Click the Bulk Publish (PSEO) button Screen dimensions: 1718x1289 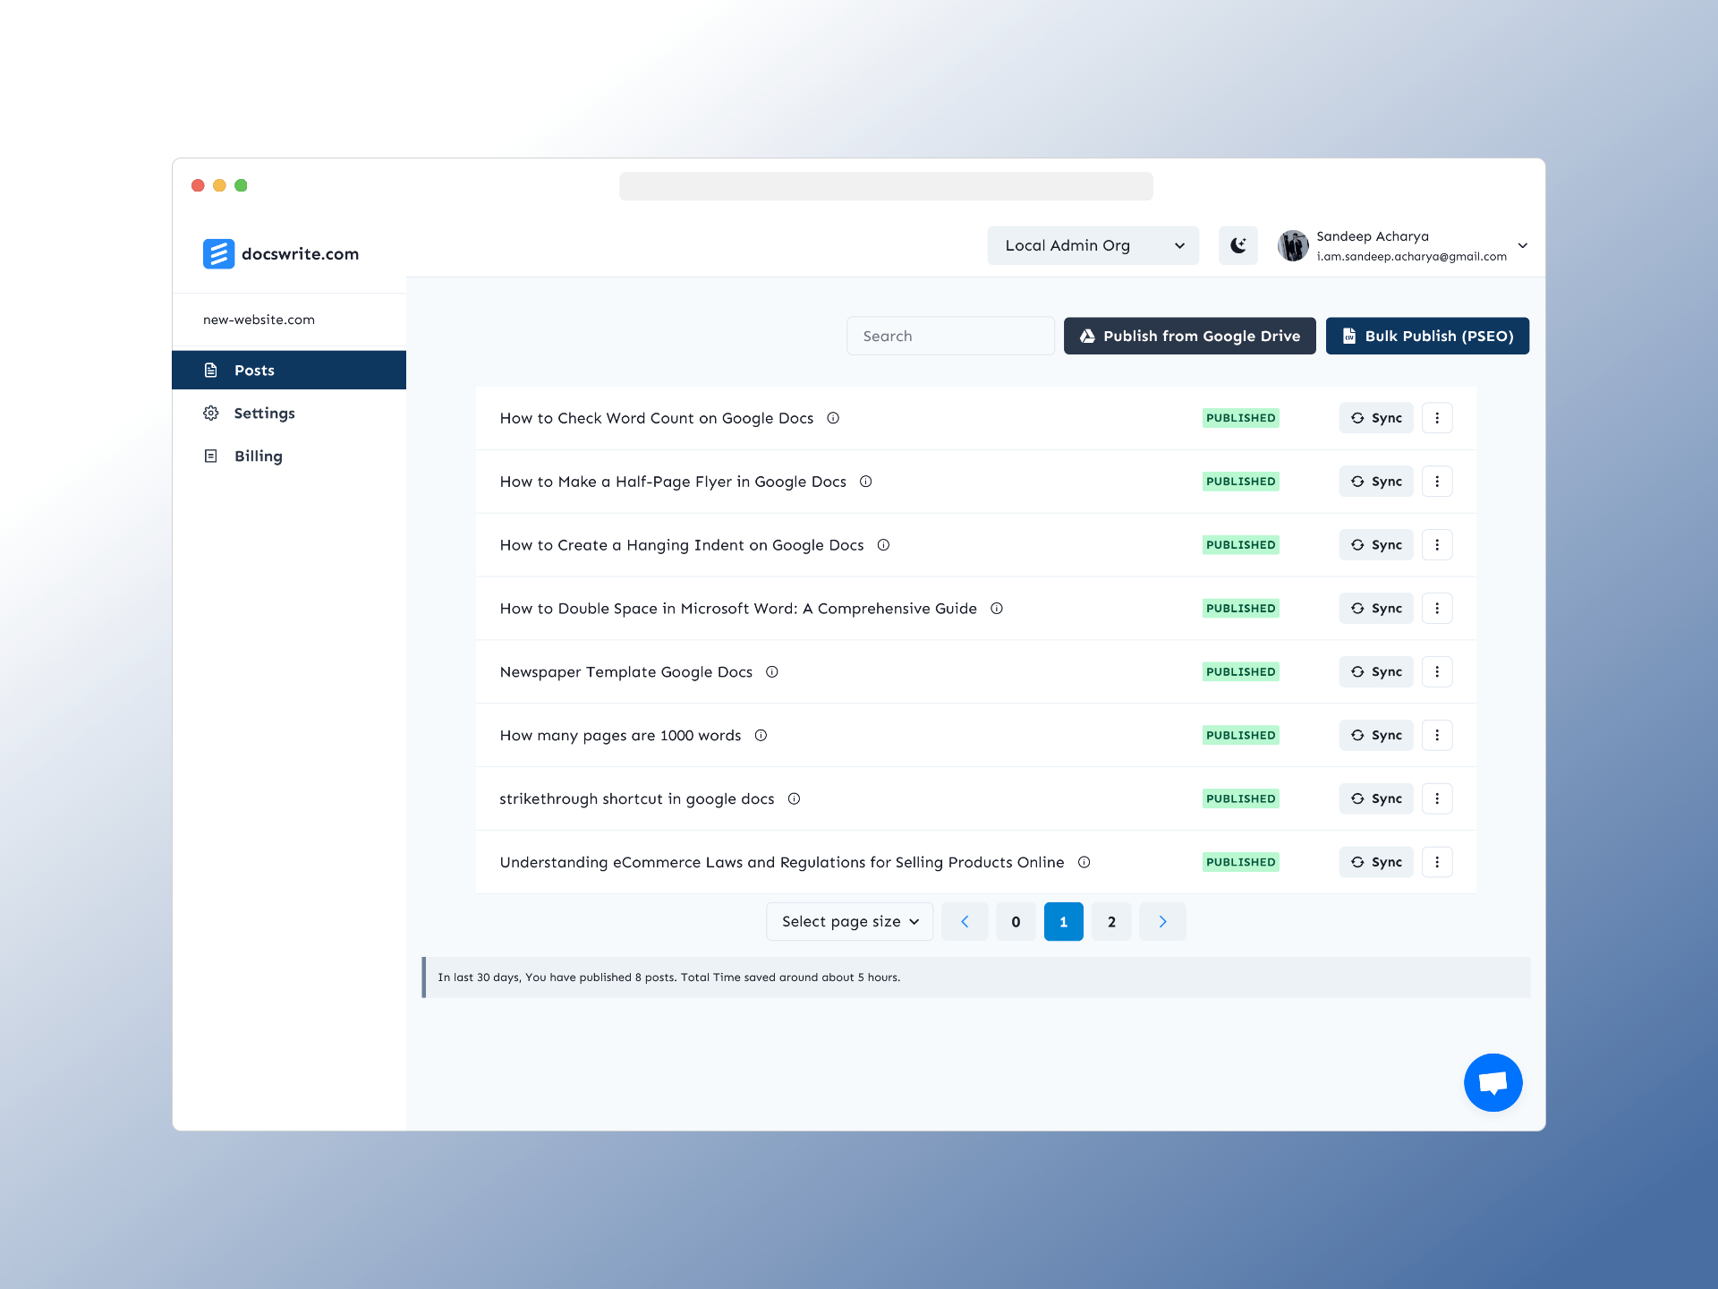1427,336
